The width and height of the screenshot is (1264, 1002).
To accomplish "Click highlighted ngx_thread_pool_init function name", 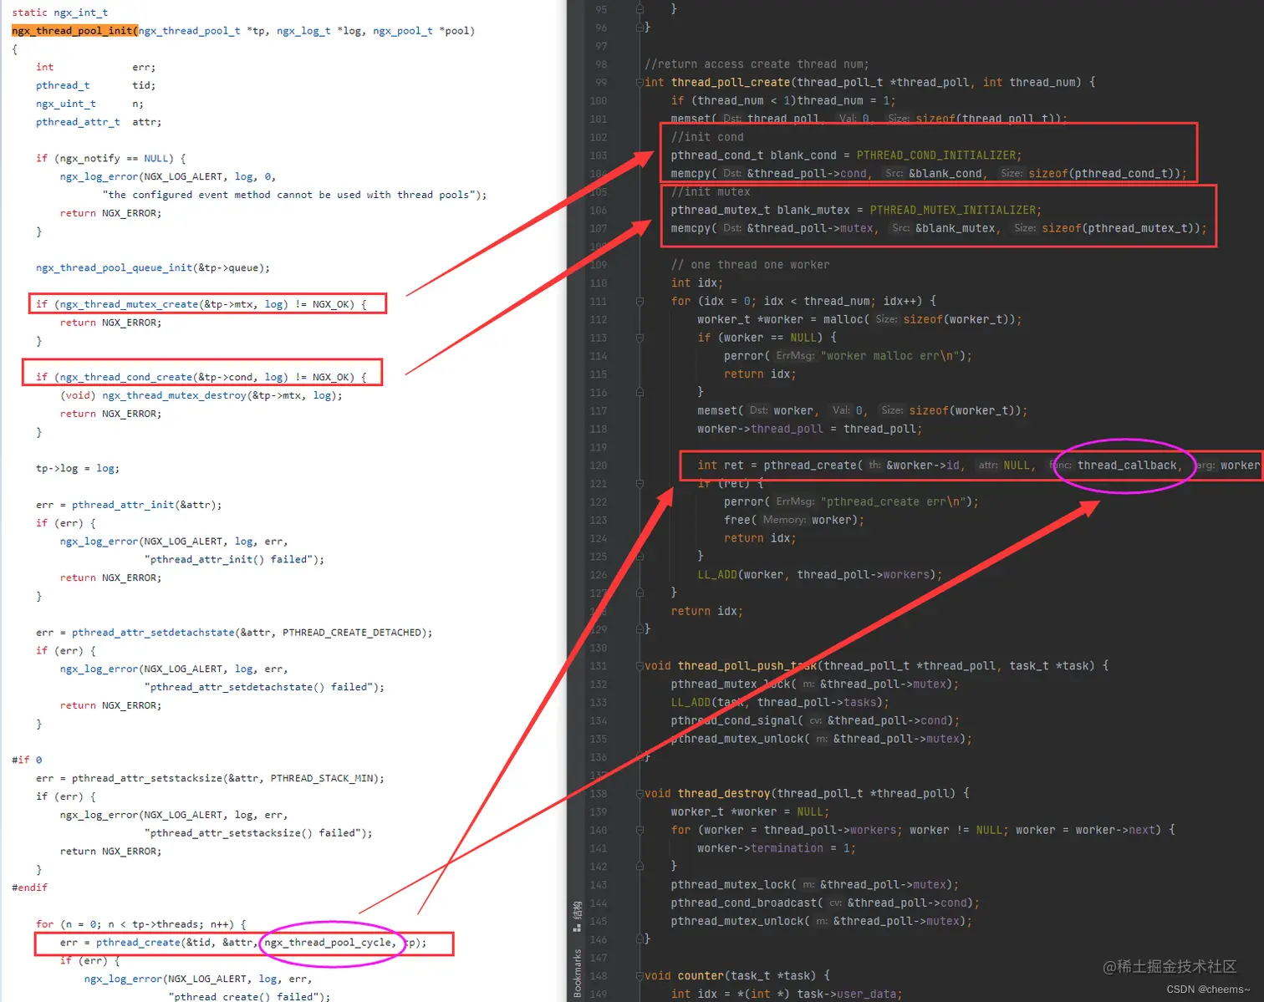I will click(73, 31).
